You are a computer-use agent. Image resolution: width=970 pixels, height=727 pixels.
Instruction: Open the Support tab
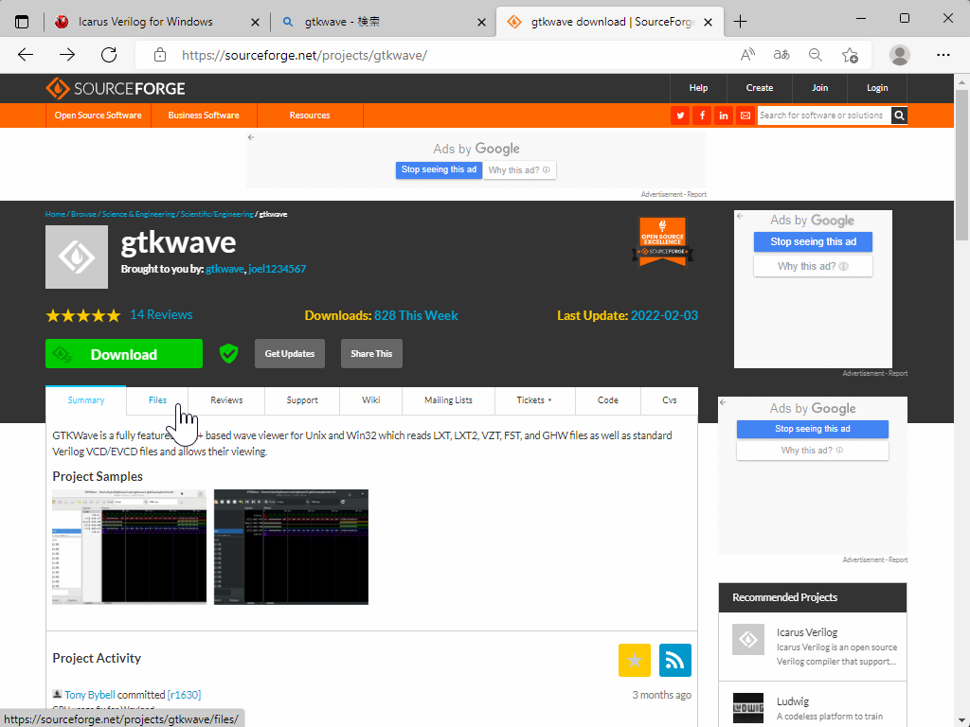[x=302, y=400]
